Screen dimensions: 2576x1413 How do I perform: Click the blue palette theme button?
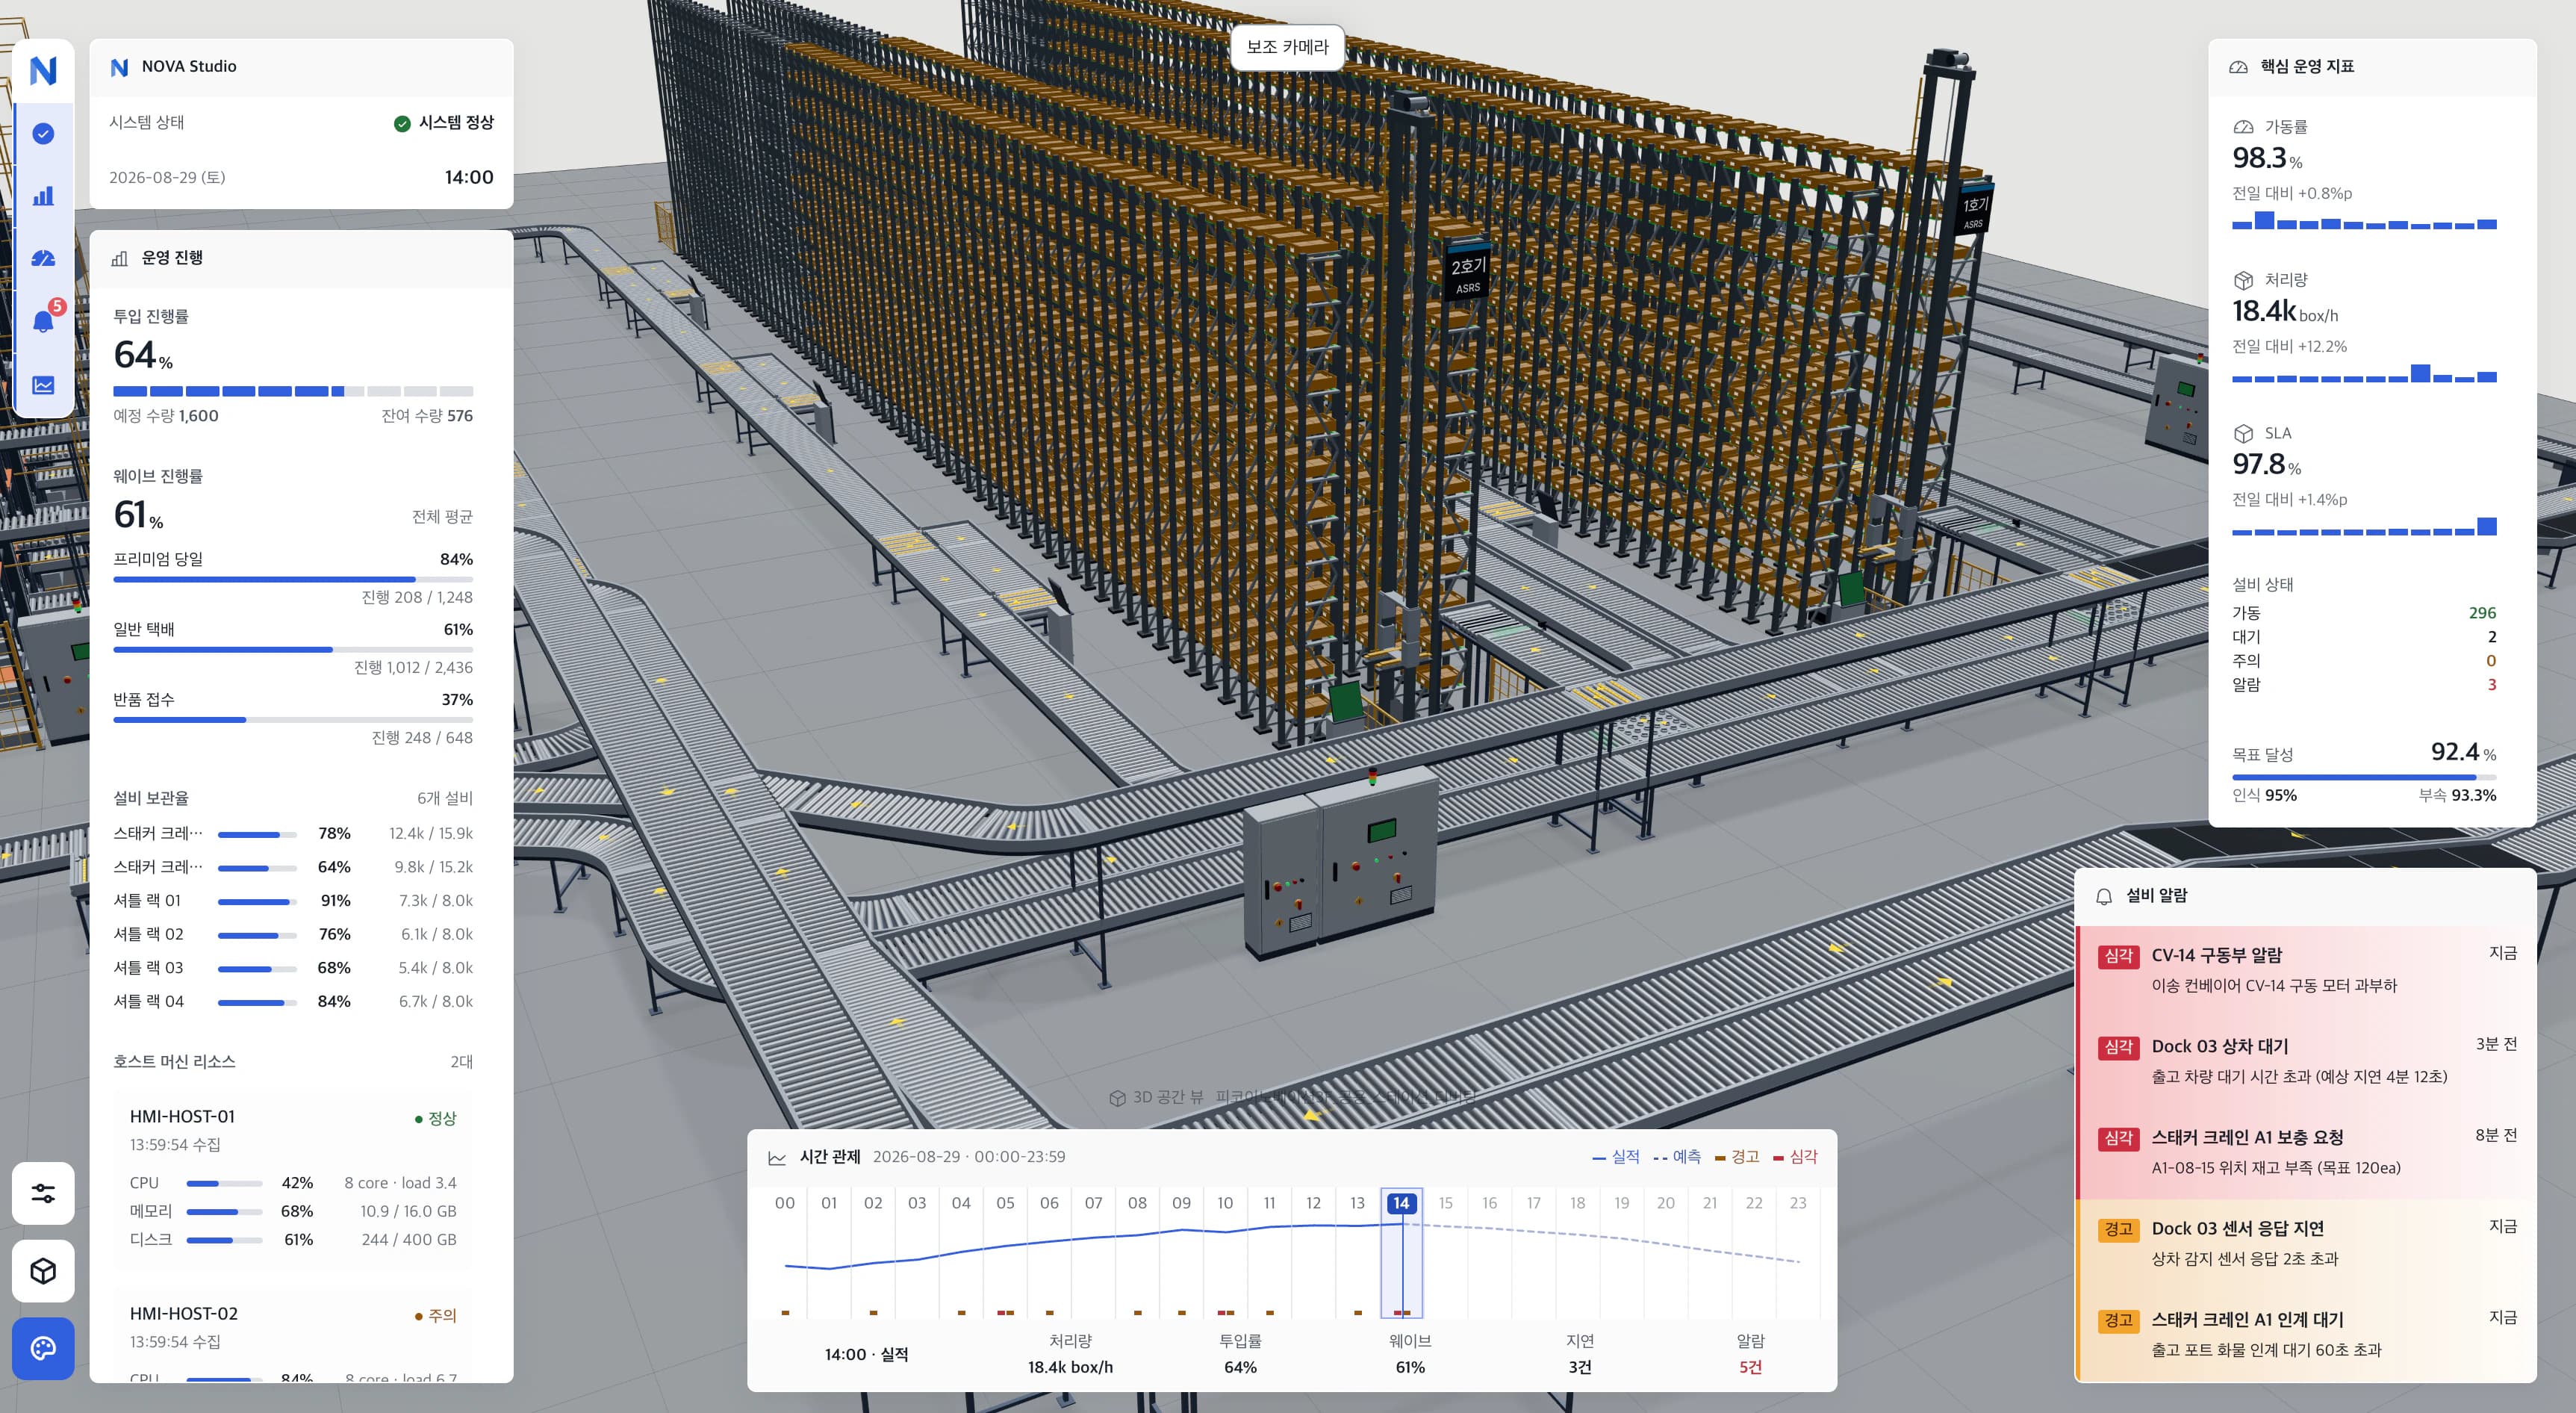[43, 1348]
